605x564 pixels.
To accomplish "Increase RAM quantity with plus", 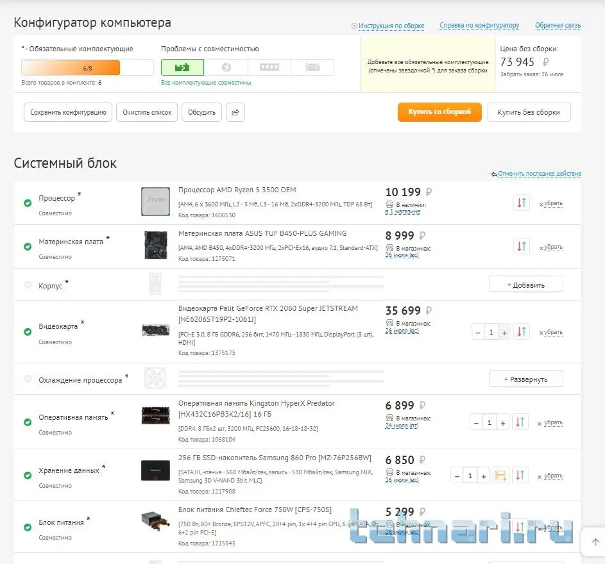I will click(503, 422).
